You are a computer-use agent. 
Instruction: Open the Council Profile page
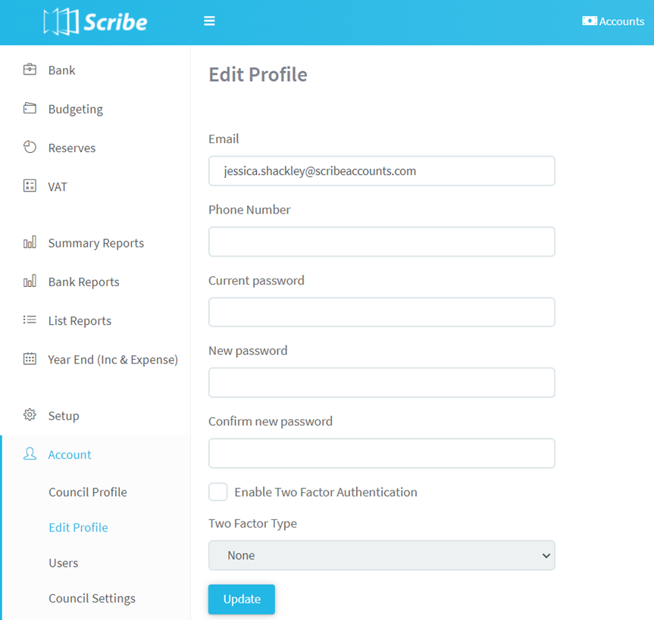88,491
